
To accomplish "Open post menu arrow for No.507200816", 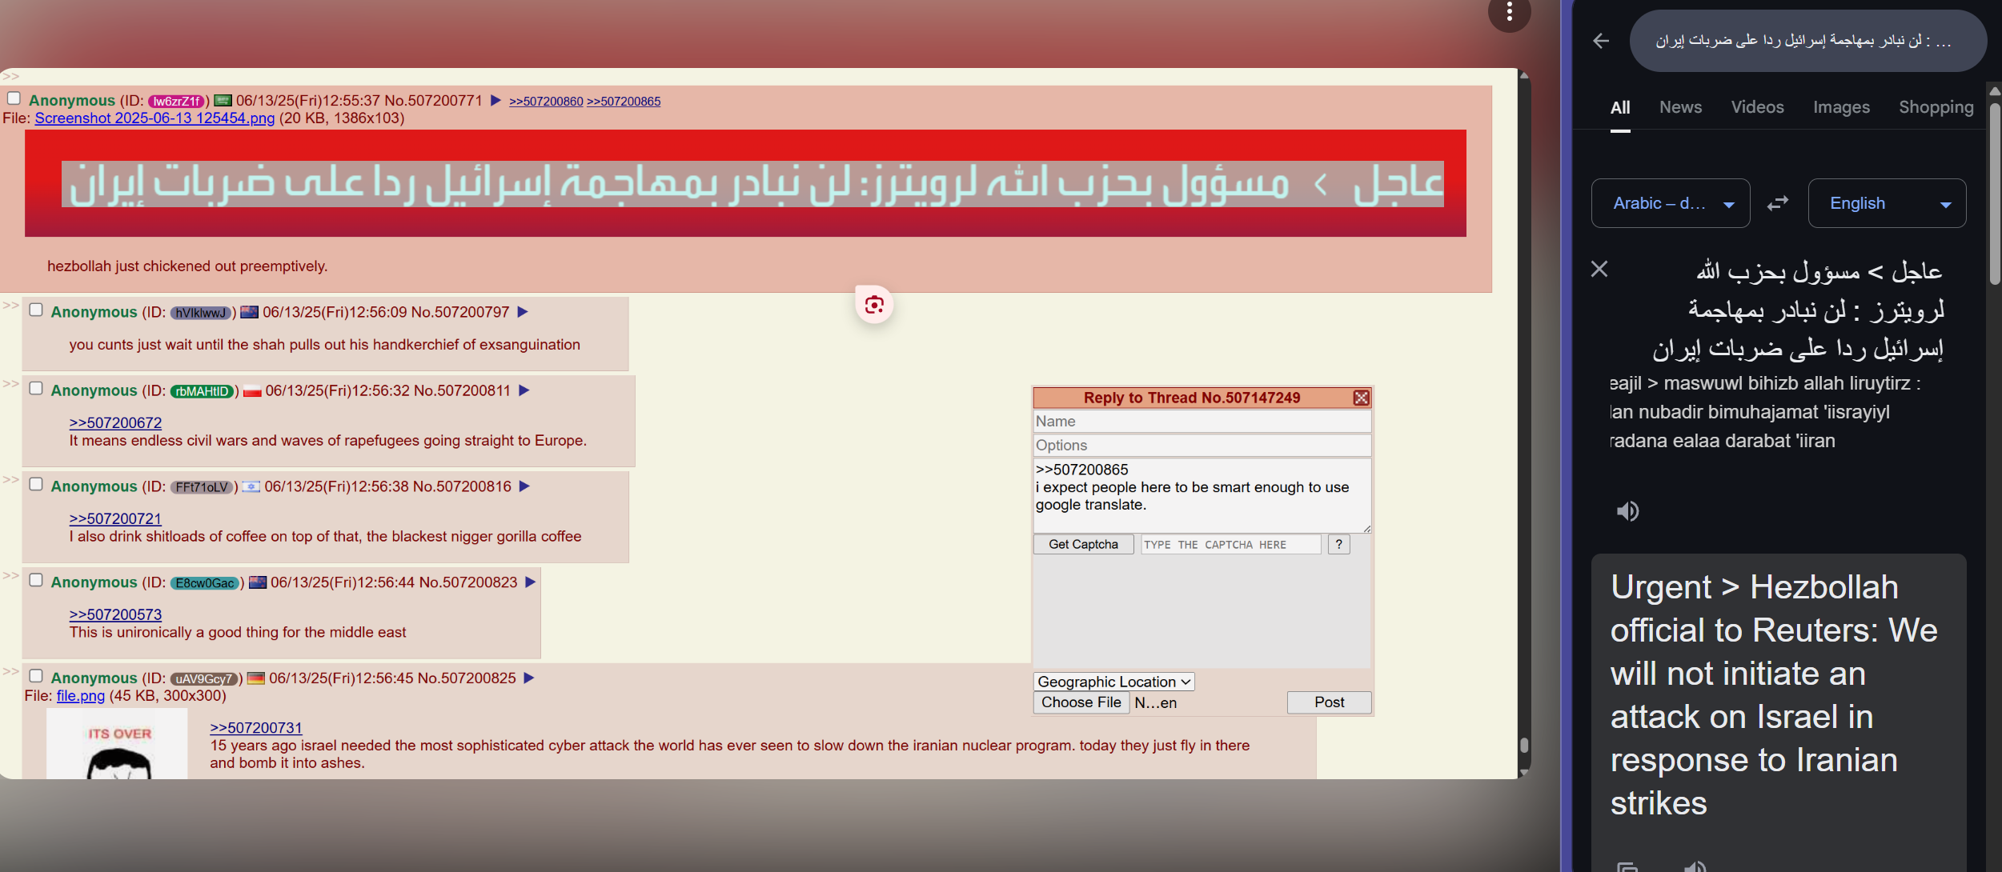I will click(x=524, y=486).
